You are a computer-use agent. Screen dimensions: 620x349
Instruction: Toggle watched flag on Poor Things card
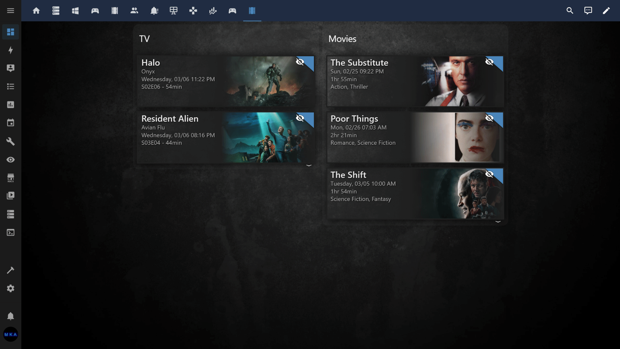(490, 118)
